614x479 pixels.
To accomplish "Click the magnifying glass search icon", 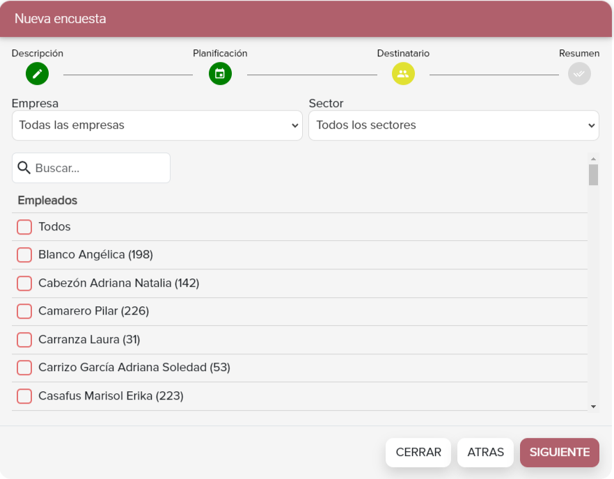I will [24, 168].
